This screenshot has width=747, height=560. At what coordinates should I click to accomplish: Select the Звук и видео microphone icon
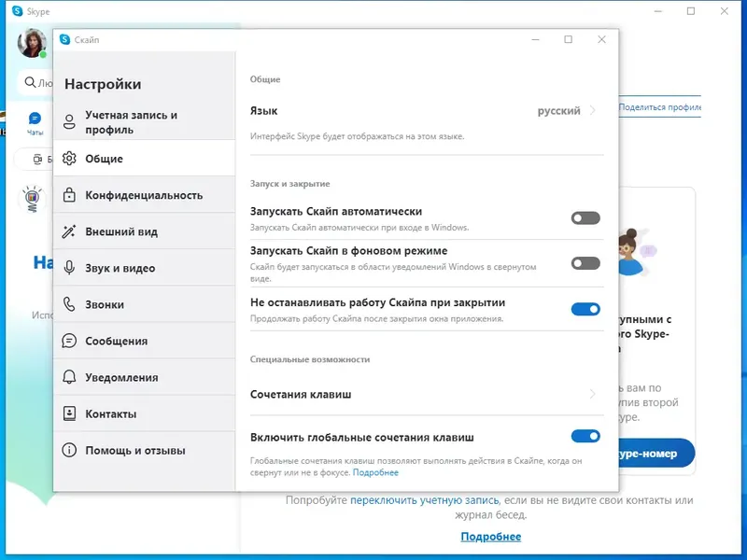tap(71, 268)
